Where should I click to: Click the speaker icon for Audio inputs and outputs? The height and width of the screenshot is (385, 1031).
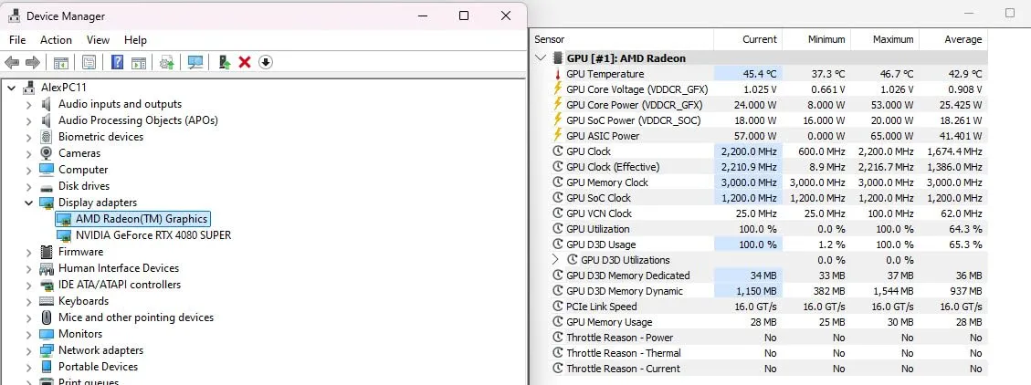(x=47, y=104)
